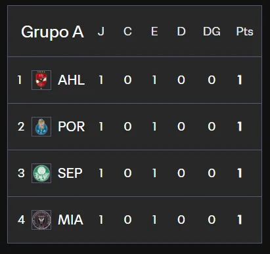
Task: Select the AHL team name
Action: [71, 80]
